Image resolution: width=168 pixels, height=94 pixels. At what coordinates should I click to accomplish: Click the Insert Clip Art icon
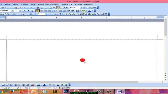(x=23, y=85)
